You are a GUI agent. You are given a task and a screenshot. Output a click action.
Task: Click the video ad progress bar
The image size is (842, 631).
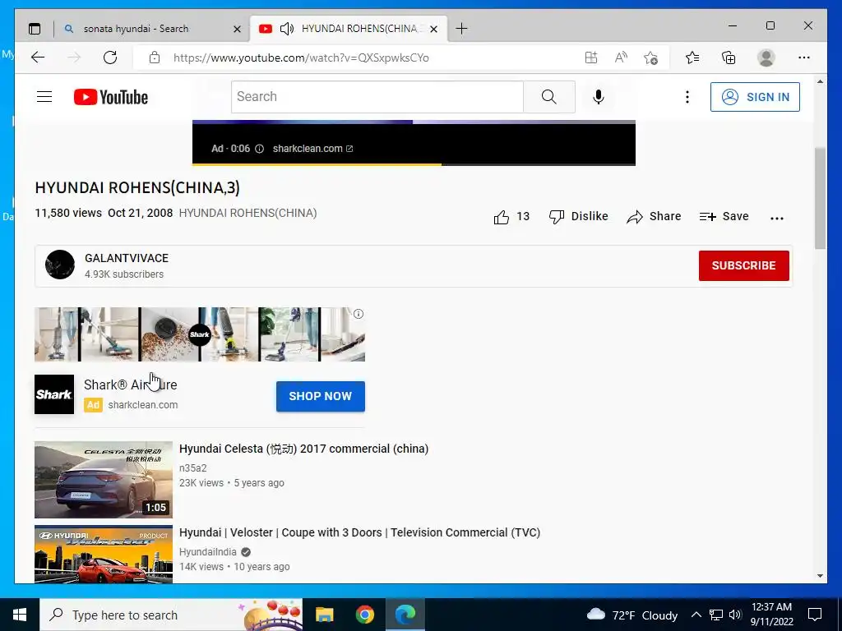pyautogui.click(x=414, y=164)
